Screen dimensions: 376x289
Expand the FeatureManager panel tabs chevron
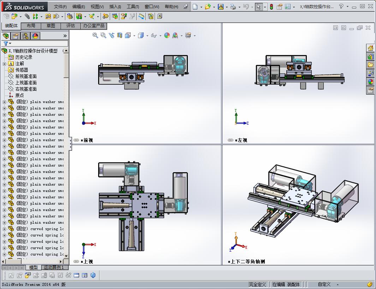coord(65,36)
